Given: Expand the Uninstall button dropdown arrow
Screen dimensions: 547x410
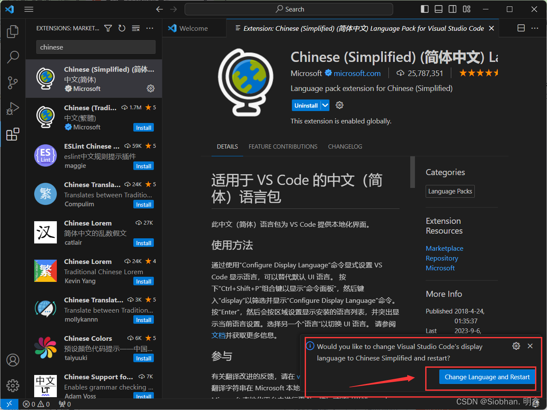Looking at the screenshot, I should (325, 105).
